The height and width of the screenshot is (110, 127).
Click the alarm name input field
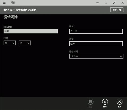[31, 31]
